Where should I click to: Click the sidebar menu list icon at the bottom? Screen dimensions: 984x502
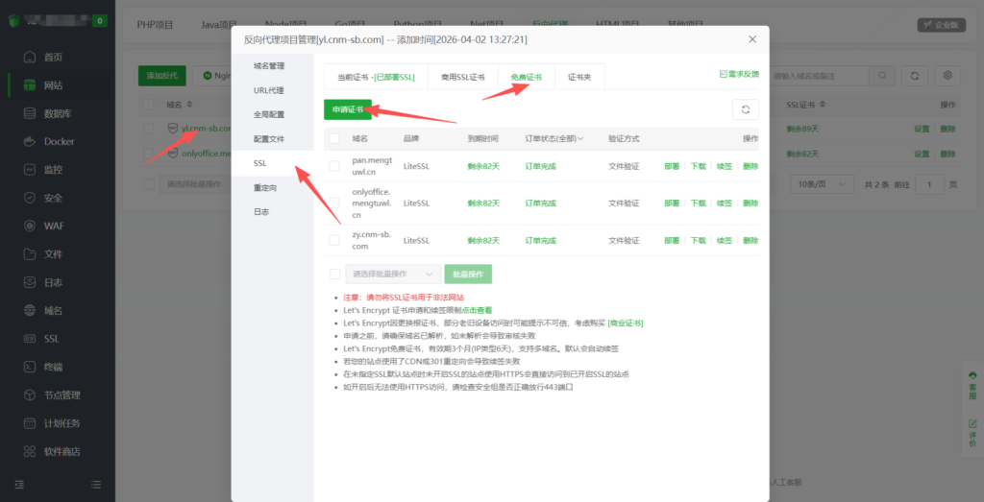(x=96, y=485)
